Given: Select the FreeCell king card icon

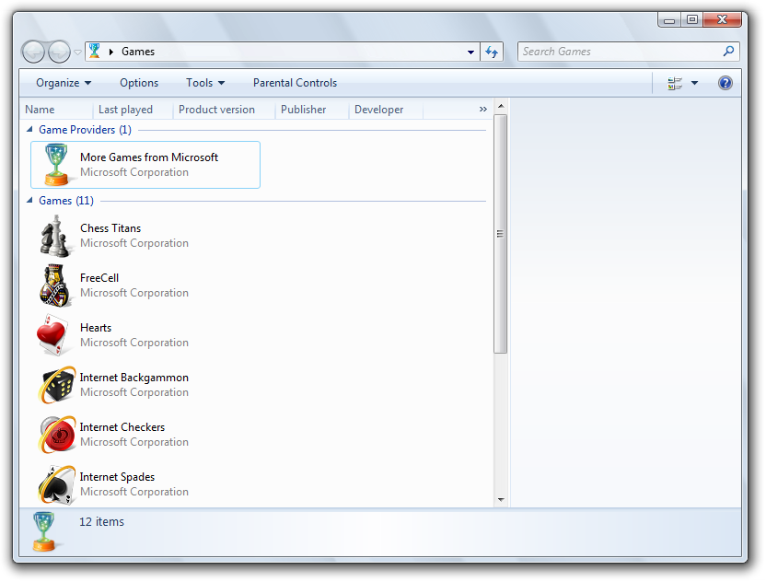Looking at the screenshot, I should (x=55, y=285).
